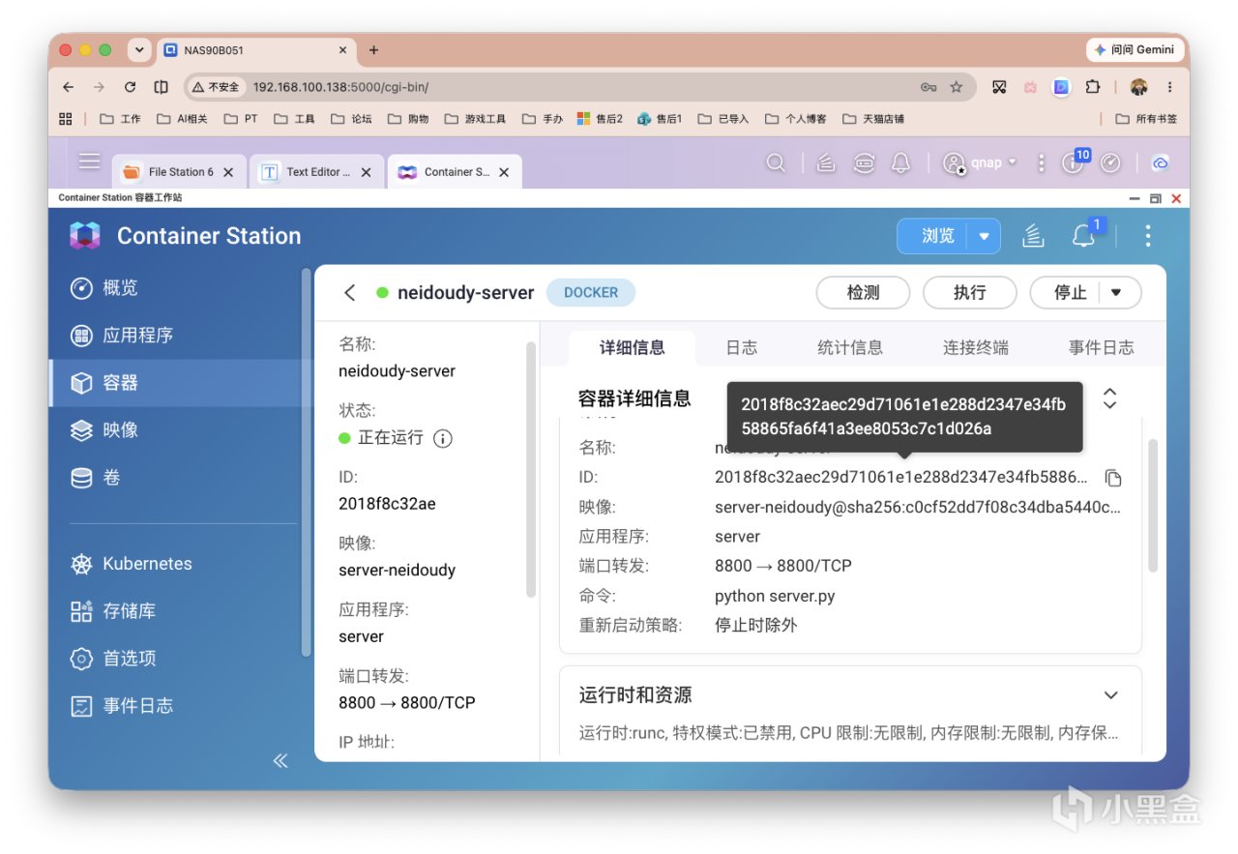Close the Container Station QTS tab

pyautogui.click(x=504, y=172)
